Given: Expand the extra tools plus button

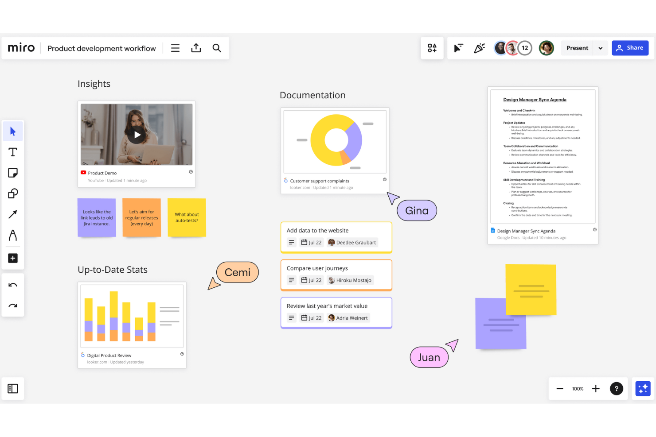Looking at the screenshot, I should point(13,258).
